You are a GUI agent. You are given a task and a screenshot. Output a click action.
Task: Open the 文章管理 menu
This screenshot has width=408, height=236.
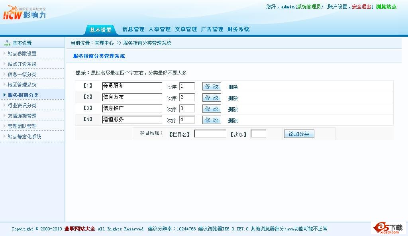click(186, 29)
